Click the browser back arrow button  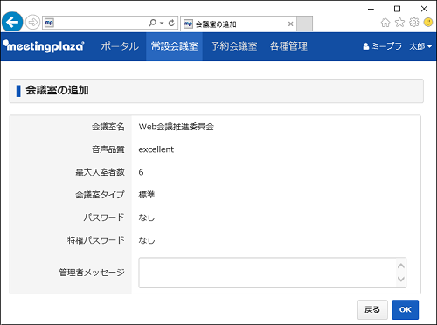click(12, 22)
